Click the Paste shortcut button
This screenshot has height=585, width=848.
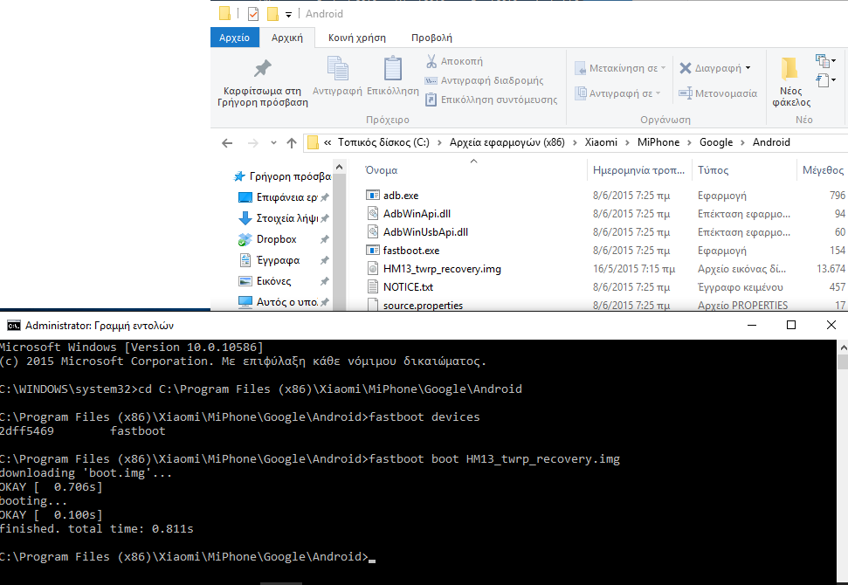(x=491, y=100)
